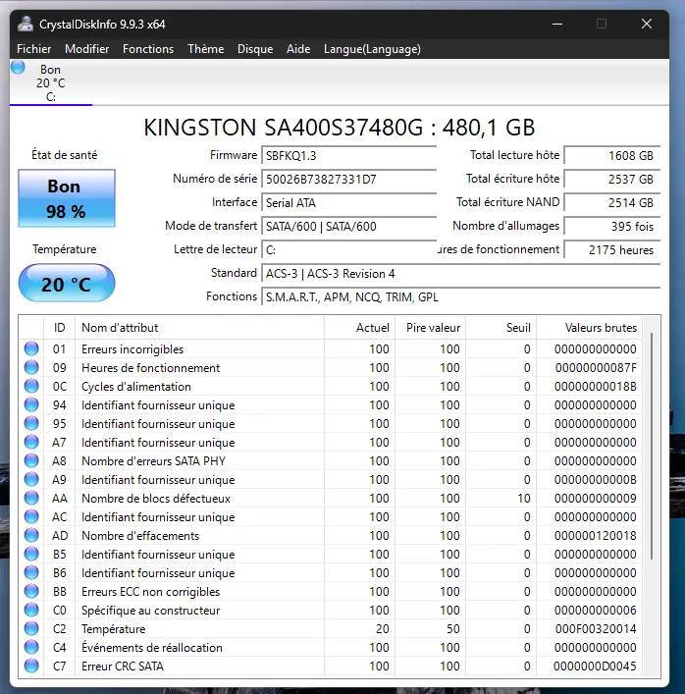
Task: Select the C: drive tab
Action: (x=51, y=83)
